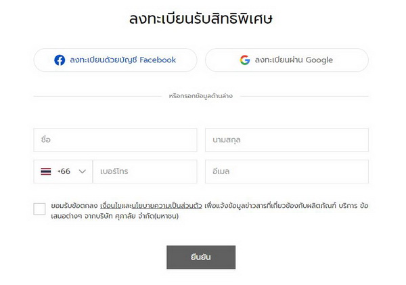This screenshot has width=406, height=285.
Task: Click the หรือกรอกข้อมูลด้านล่าง divider text
Action: pyautogui.click(x=201, y=96)
